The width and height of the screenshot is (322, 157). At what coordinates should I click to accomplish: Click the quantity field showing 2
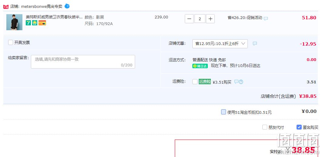pyautogui.click(x=200, y=19)
